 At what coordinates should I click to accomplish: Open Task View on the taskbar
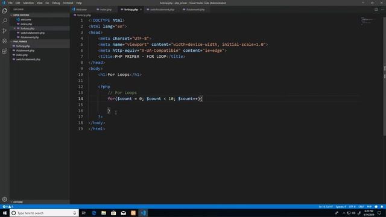[x=84, y=213]
